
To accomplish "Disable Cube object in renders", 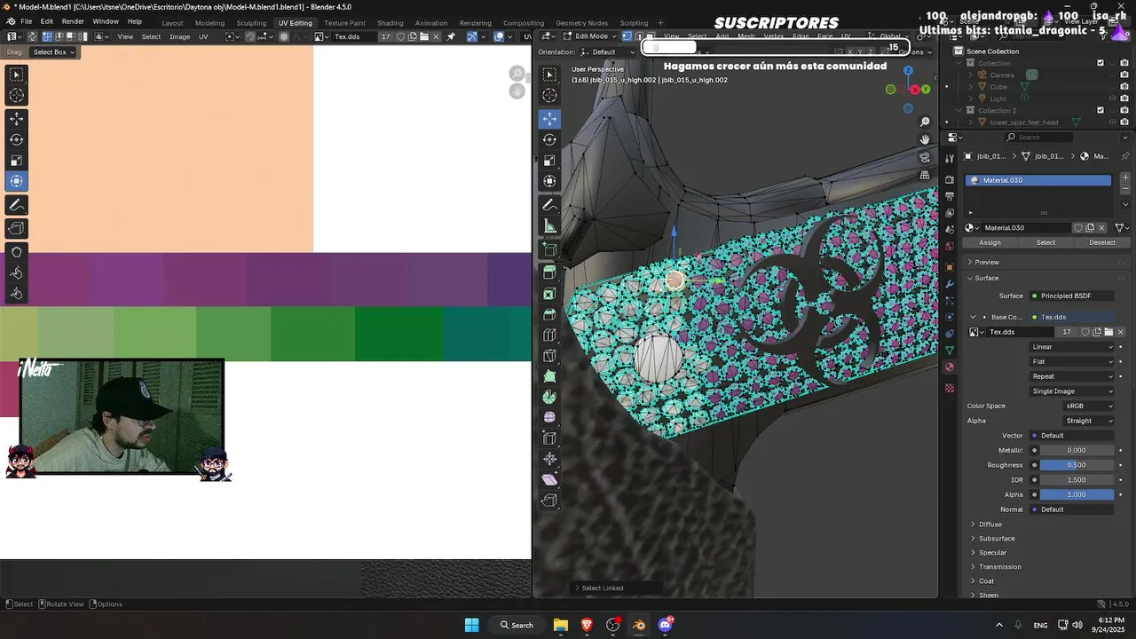I will pos(1124,87).
